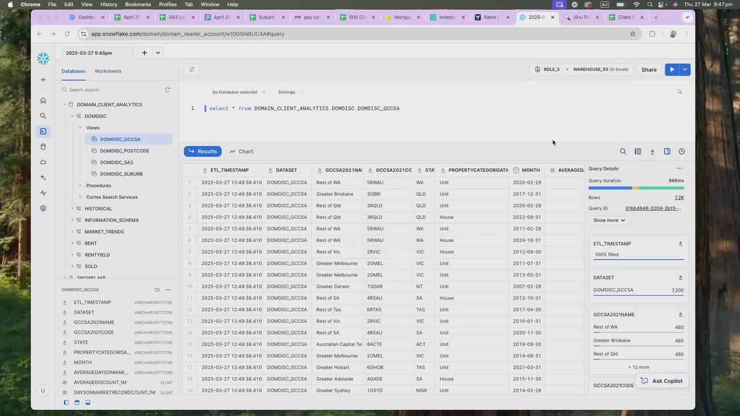Click the Search objects input field
740x416 pixels.
pyautogui.click(x=113, y=90)
